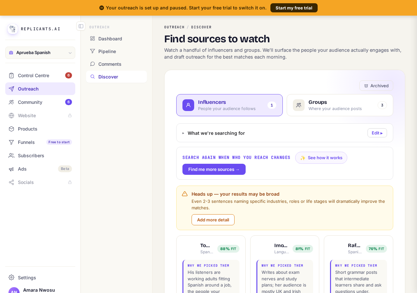Start my free trial from the banner
417x293 pixels.
pyautogui.click(x=294, y=8)
